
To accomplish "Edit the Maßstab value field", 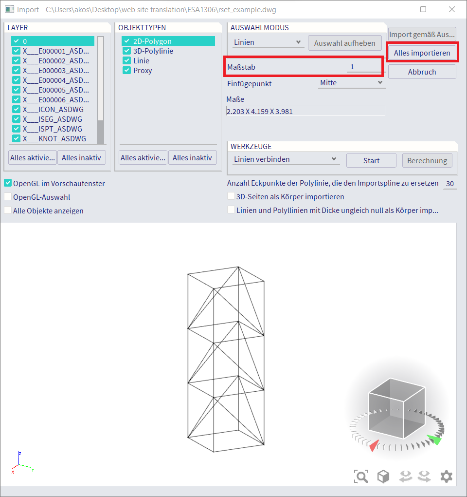I will pyautogui.click(x=352, y=67).
